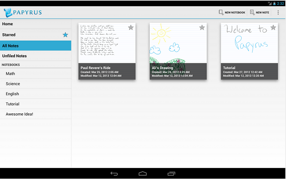This screenshot has height=179, width=286.
Task: Create a new note via New Note
Action: (x=260, y=12)
